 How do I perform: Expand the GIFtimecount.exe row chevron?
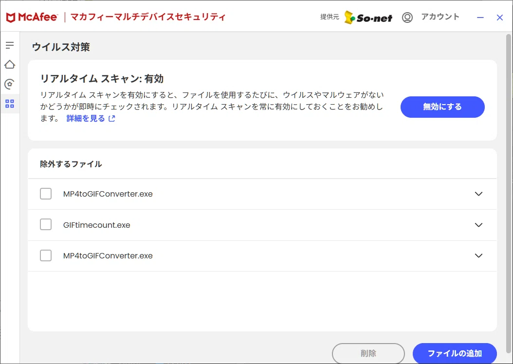pyautogui.click(x=478, y=225)
